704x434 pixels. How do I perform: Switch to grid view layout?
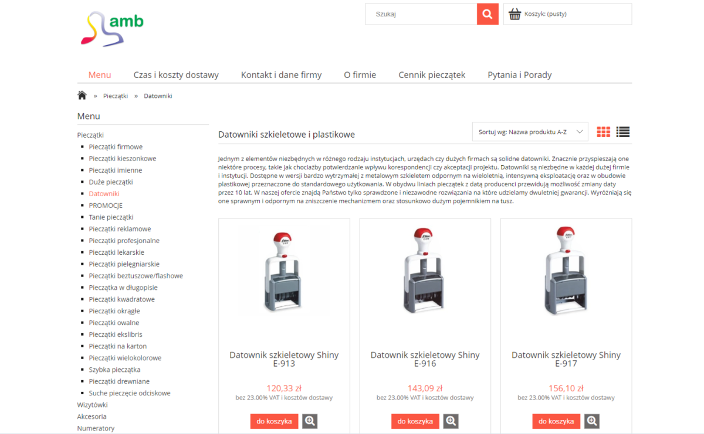[x=604, y=132]
